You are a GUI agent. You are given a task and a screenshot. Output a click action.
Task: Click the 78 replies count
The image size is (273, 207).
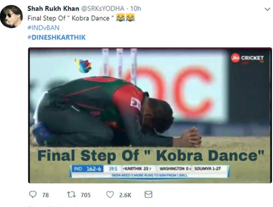click(x=45, y=195)
